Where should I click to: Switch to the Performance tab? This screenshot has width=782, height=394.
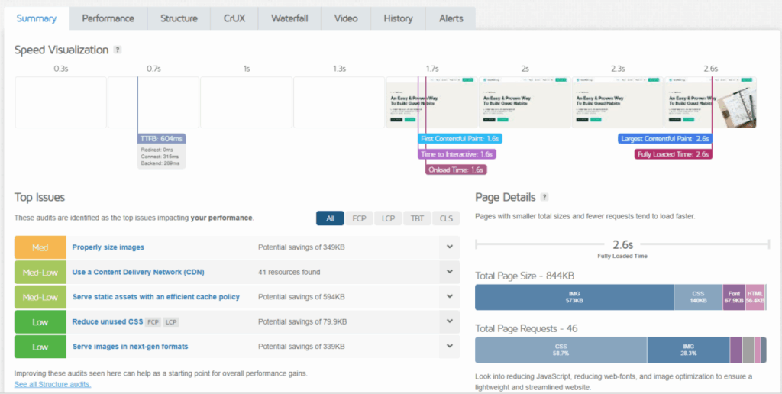(108, 18)
